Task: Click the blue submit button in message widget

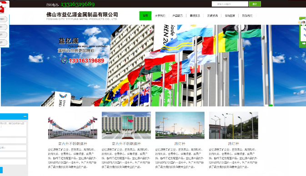Action: tap(1, 170)
